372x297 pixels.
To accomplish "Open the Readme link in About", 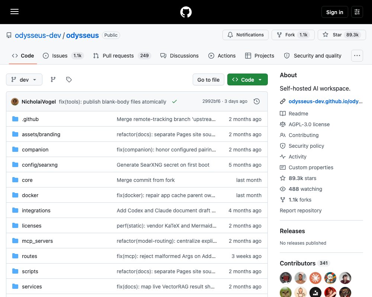I will [298, 114].
